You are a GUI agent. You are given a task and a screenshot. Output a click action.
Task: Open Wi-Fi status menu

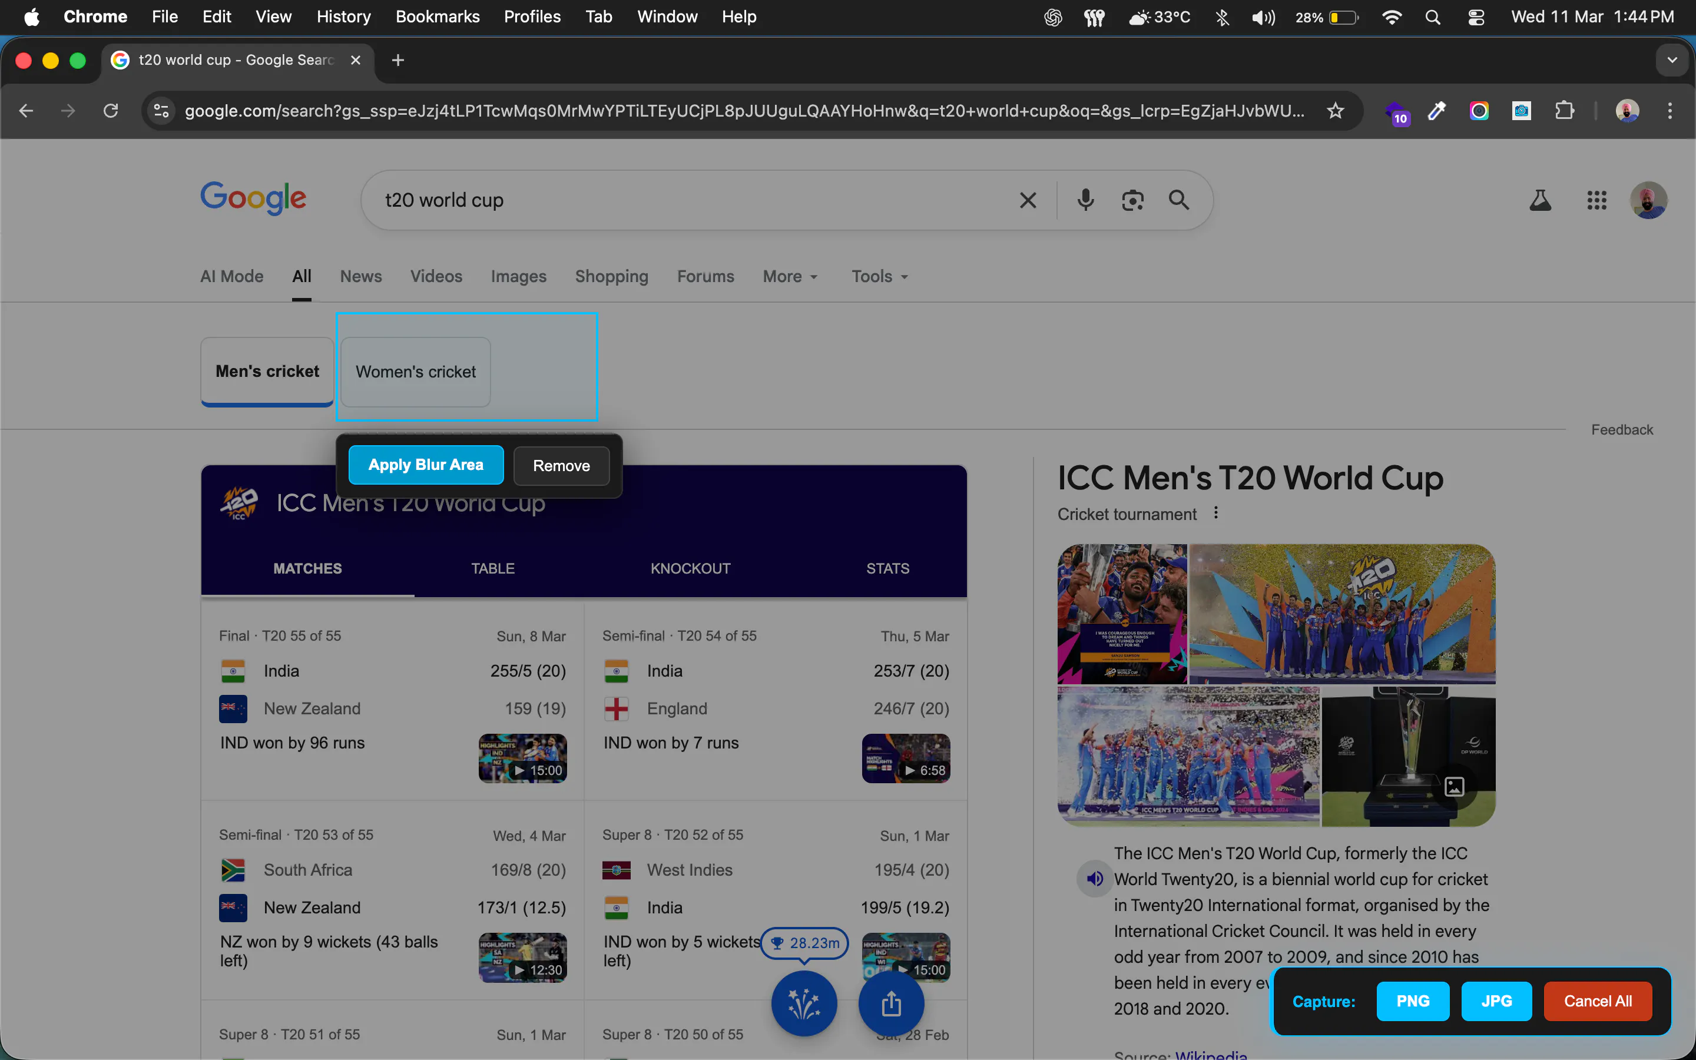pos(1391,17)
